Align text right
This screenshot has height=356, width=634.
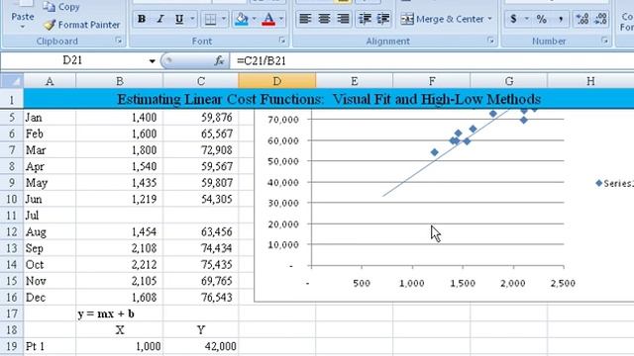click(x=343, y=19)
